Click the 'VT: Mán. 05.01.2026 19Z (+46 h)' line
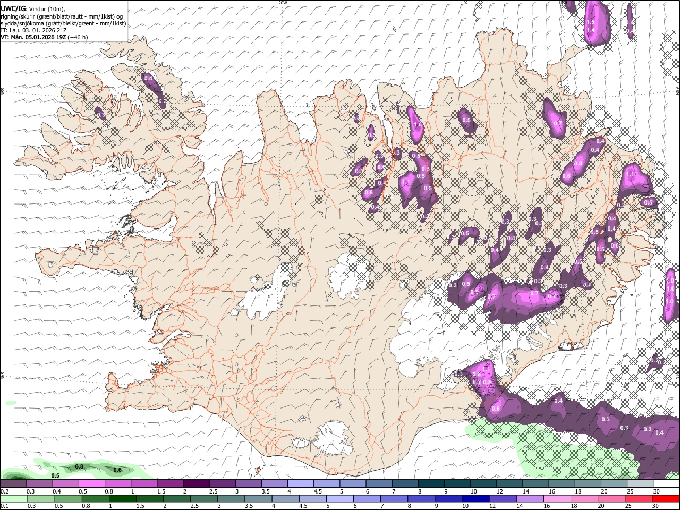Image resolution: width=680 pixels, height=510 pixels. point(45,37)
